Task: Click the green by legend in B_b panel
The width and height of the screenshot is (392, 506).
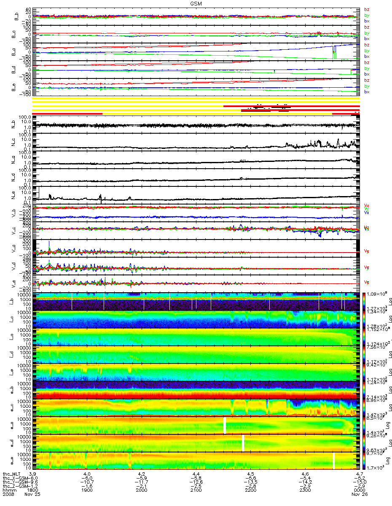Action: (x=367, y=15)
